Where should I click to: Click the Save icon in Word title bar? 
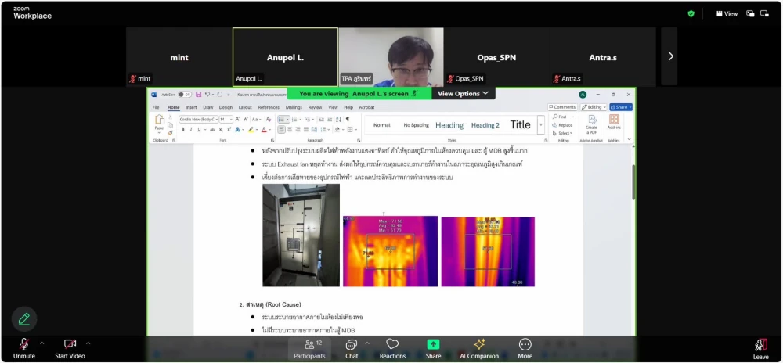click(198, 94)
